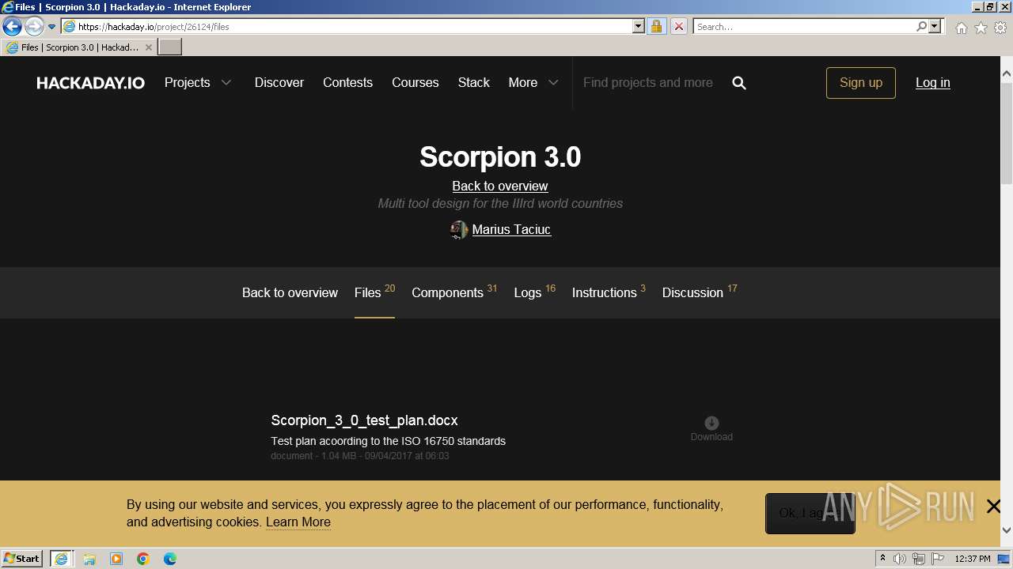Open the Discover page
This screenshot has height=569, width=1013.
(279, 82)
